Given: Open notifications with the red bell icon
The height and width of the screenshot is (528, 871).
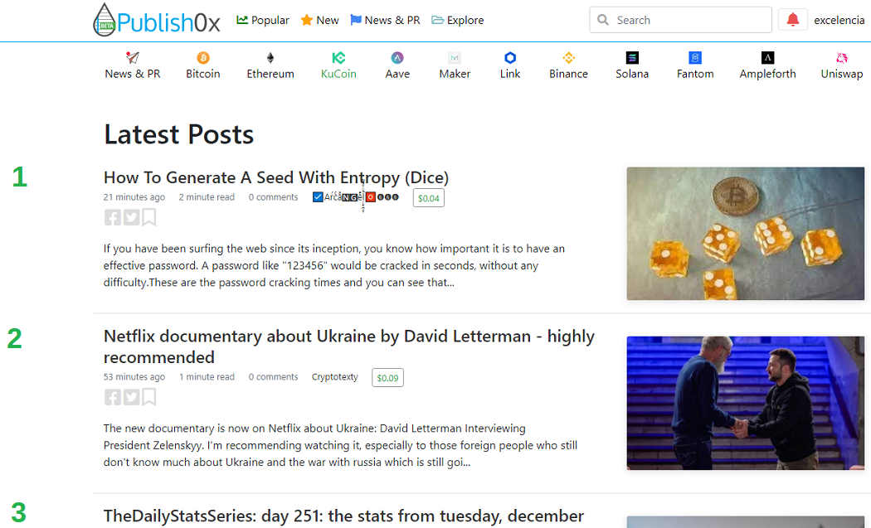Looking at the screenshot, I should coord(793,20).
